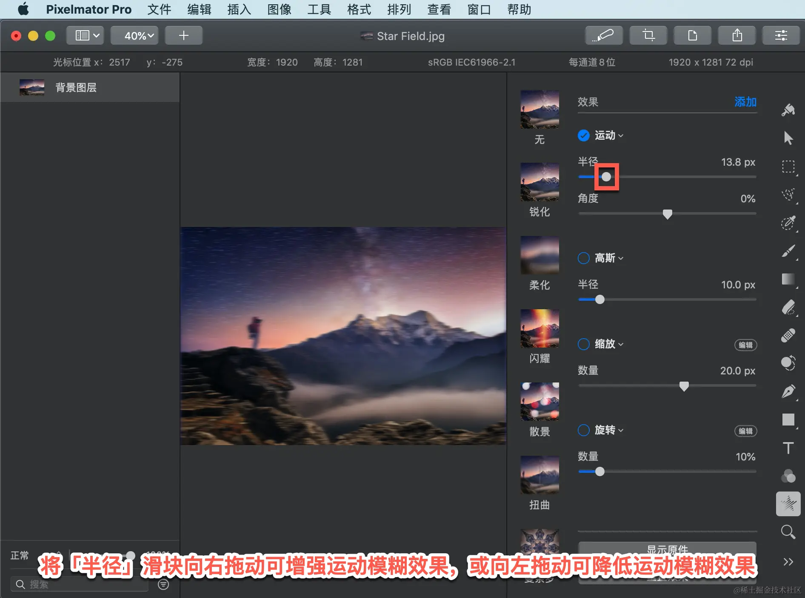Activate the Paint brush tool
The height and width of the screenshot is (598, 805).
[x=788, y=251]
